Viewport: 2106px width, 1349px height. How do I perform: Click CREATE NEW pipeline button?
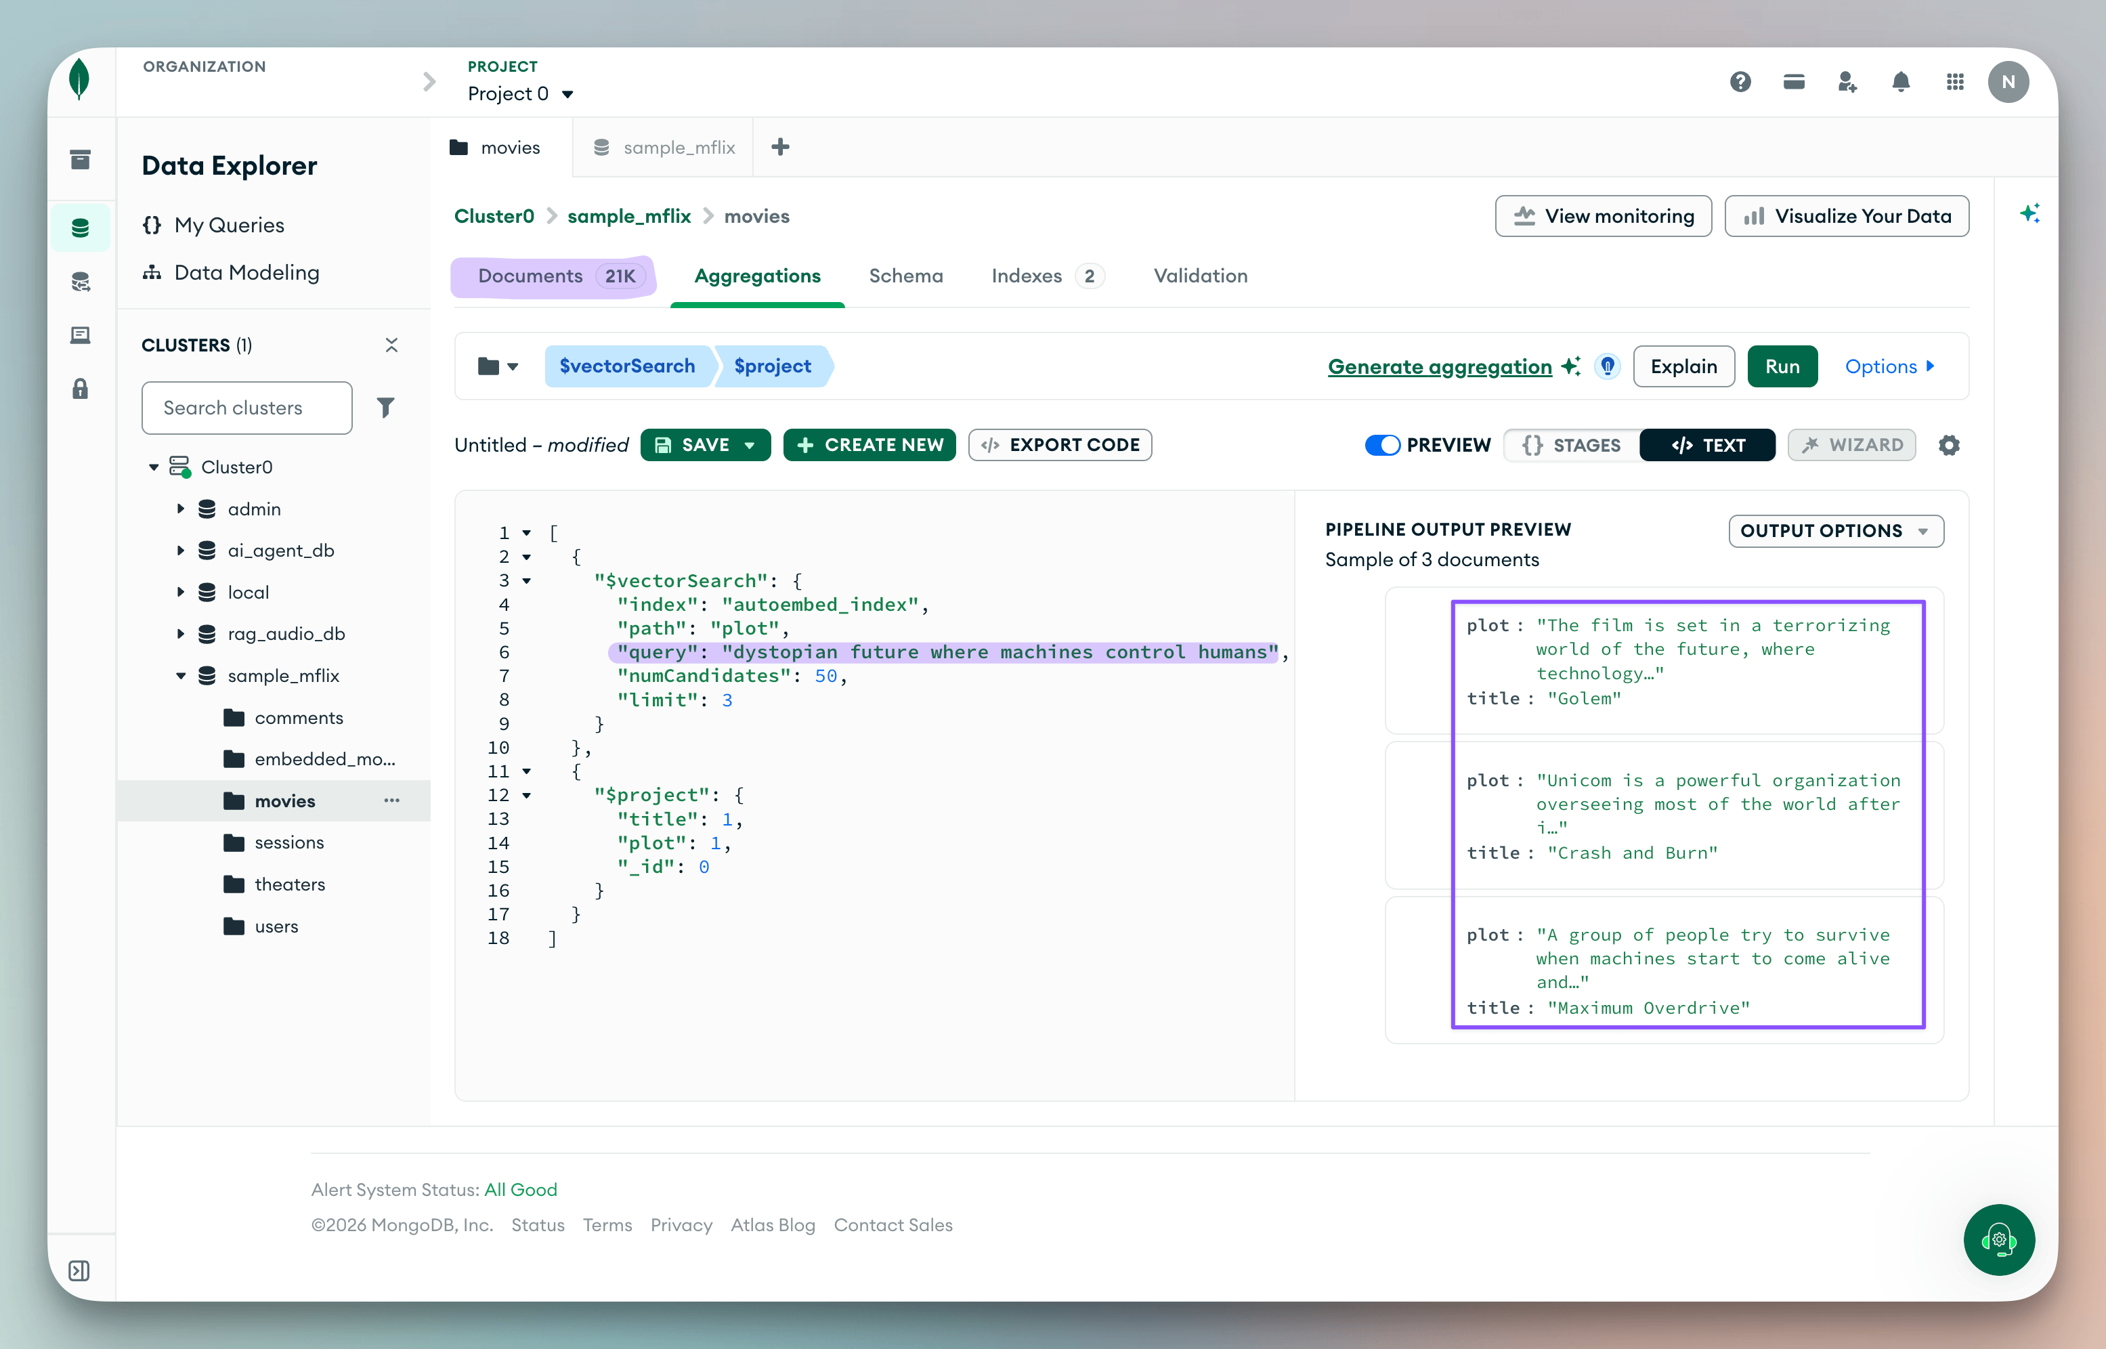click(x=869, y=445)
